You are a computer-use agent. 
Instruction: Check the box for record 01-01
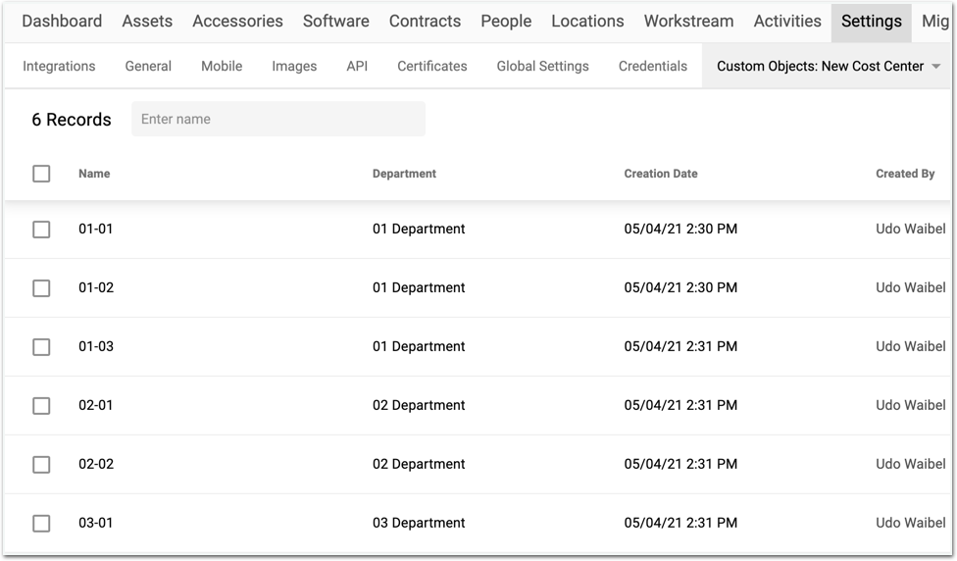41,229
